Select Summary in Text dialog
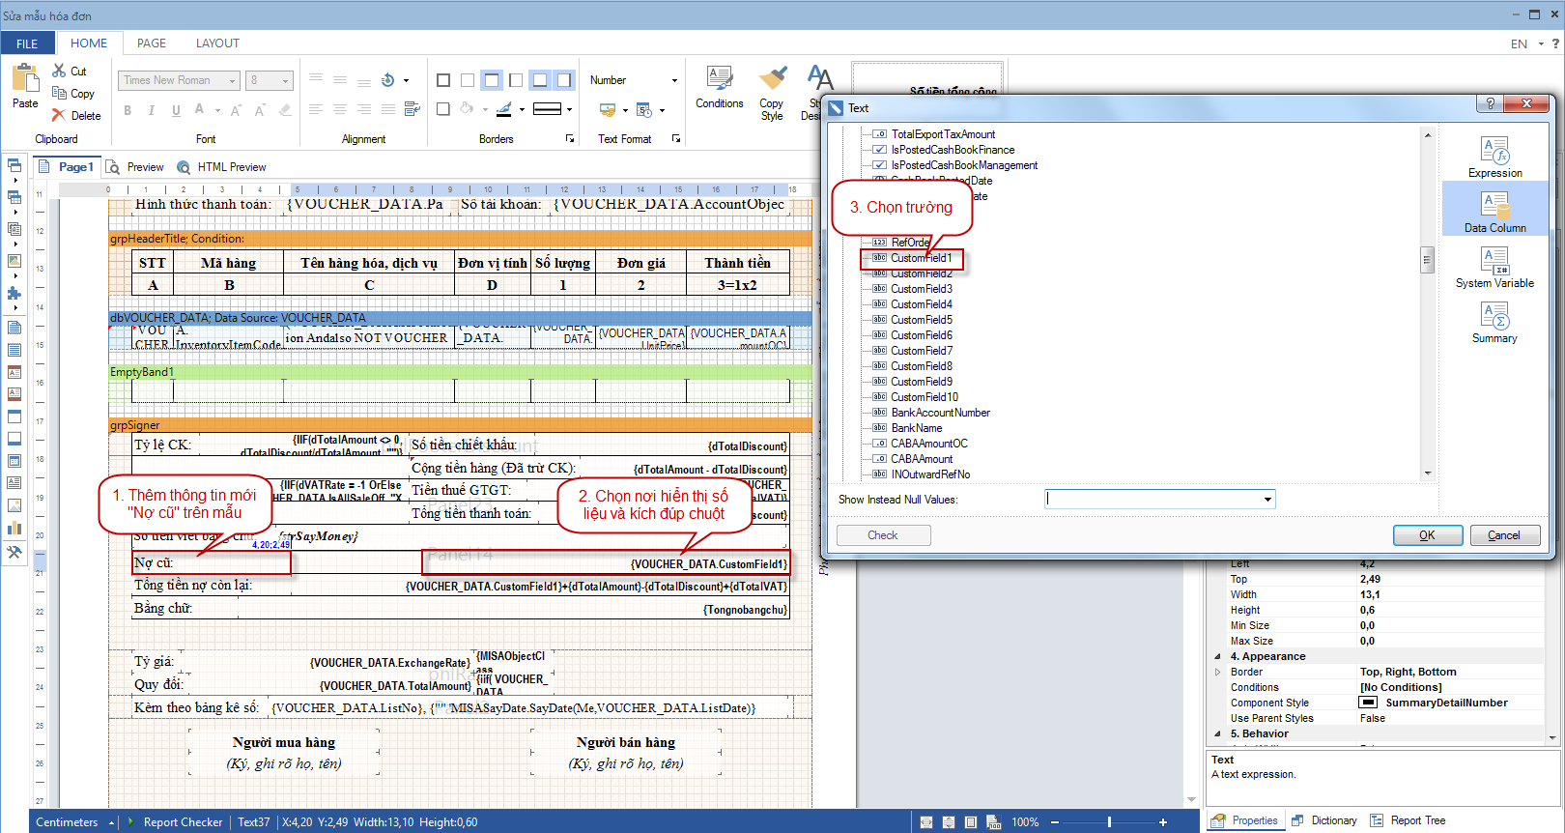The width and height of the screenshot is (1565, 833). (x=1494, y=322)
